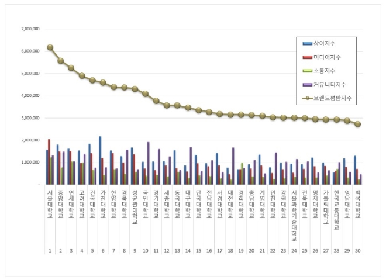Click the 건국대학교 axis label

pos(92,204)
